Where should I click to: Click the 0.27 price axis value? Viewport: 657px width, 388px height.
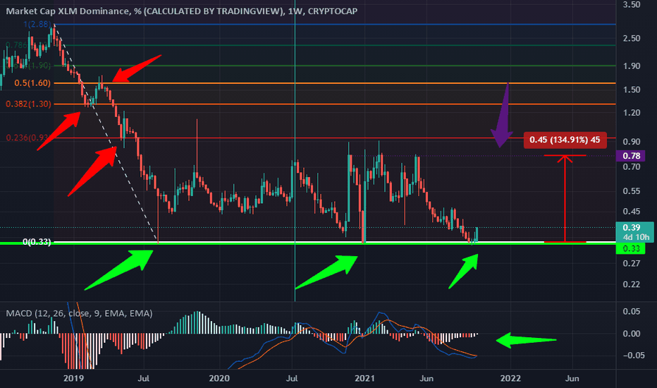632,263
